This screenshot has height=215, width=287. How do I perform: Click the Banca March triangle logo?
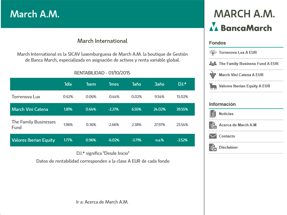pos(214,27)
